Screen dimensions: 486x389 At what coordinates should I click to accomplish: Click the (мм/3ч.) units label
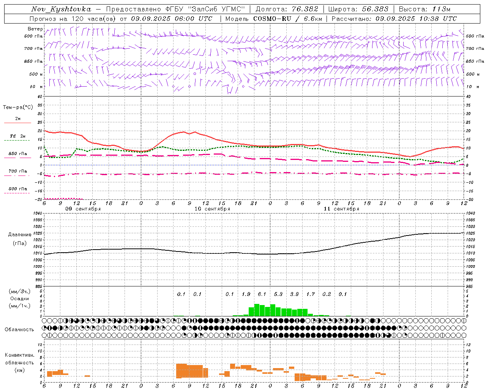[19, 292]
